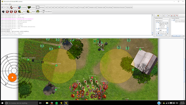Click the step-forward arrow icon in toolbar
Viewport: 186px width, 105px height.
pyautogui.click(x=5, y=7)
